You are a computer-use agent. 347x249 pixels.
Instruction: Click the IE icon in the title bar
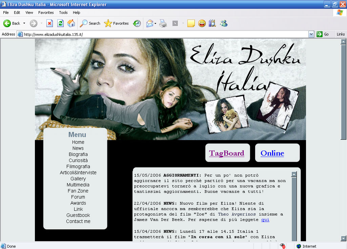[x=3, y=4]
